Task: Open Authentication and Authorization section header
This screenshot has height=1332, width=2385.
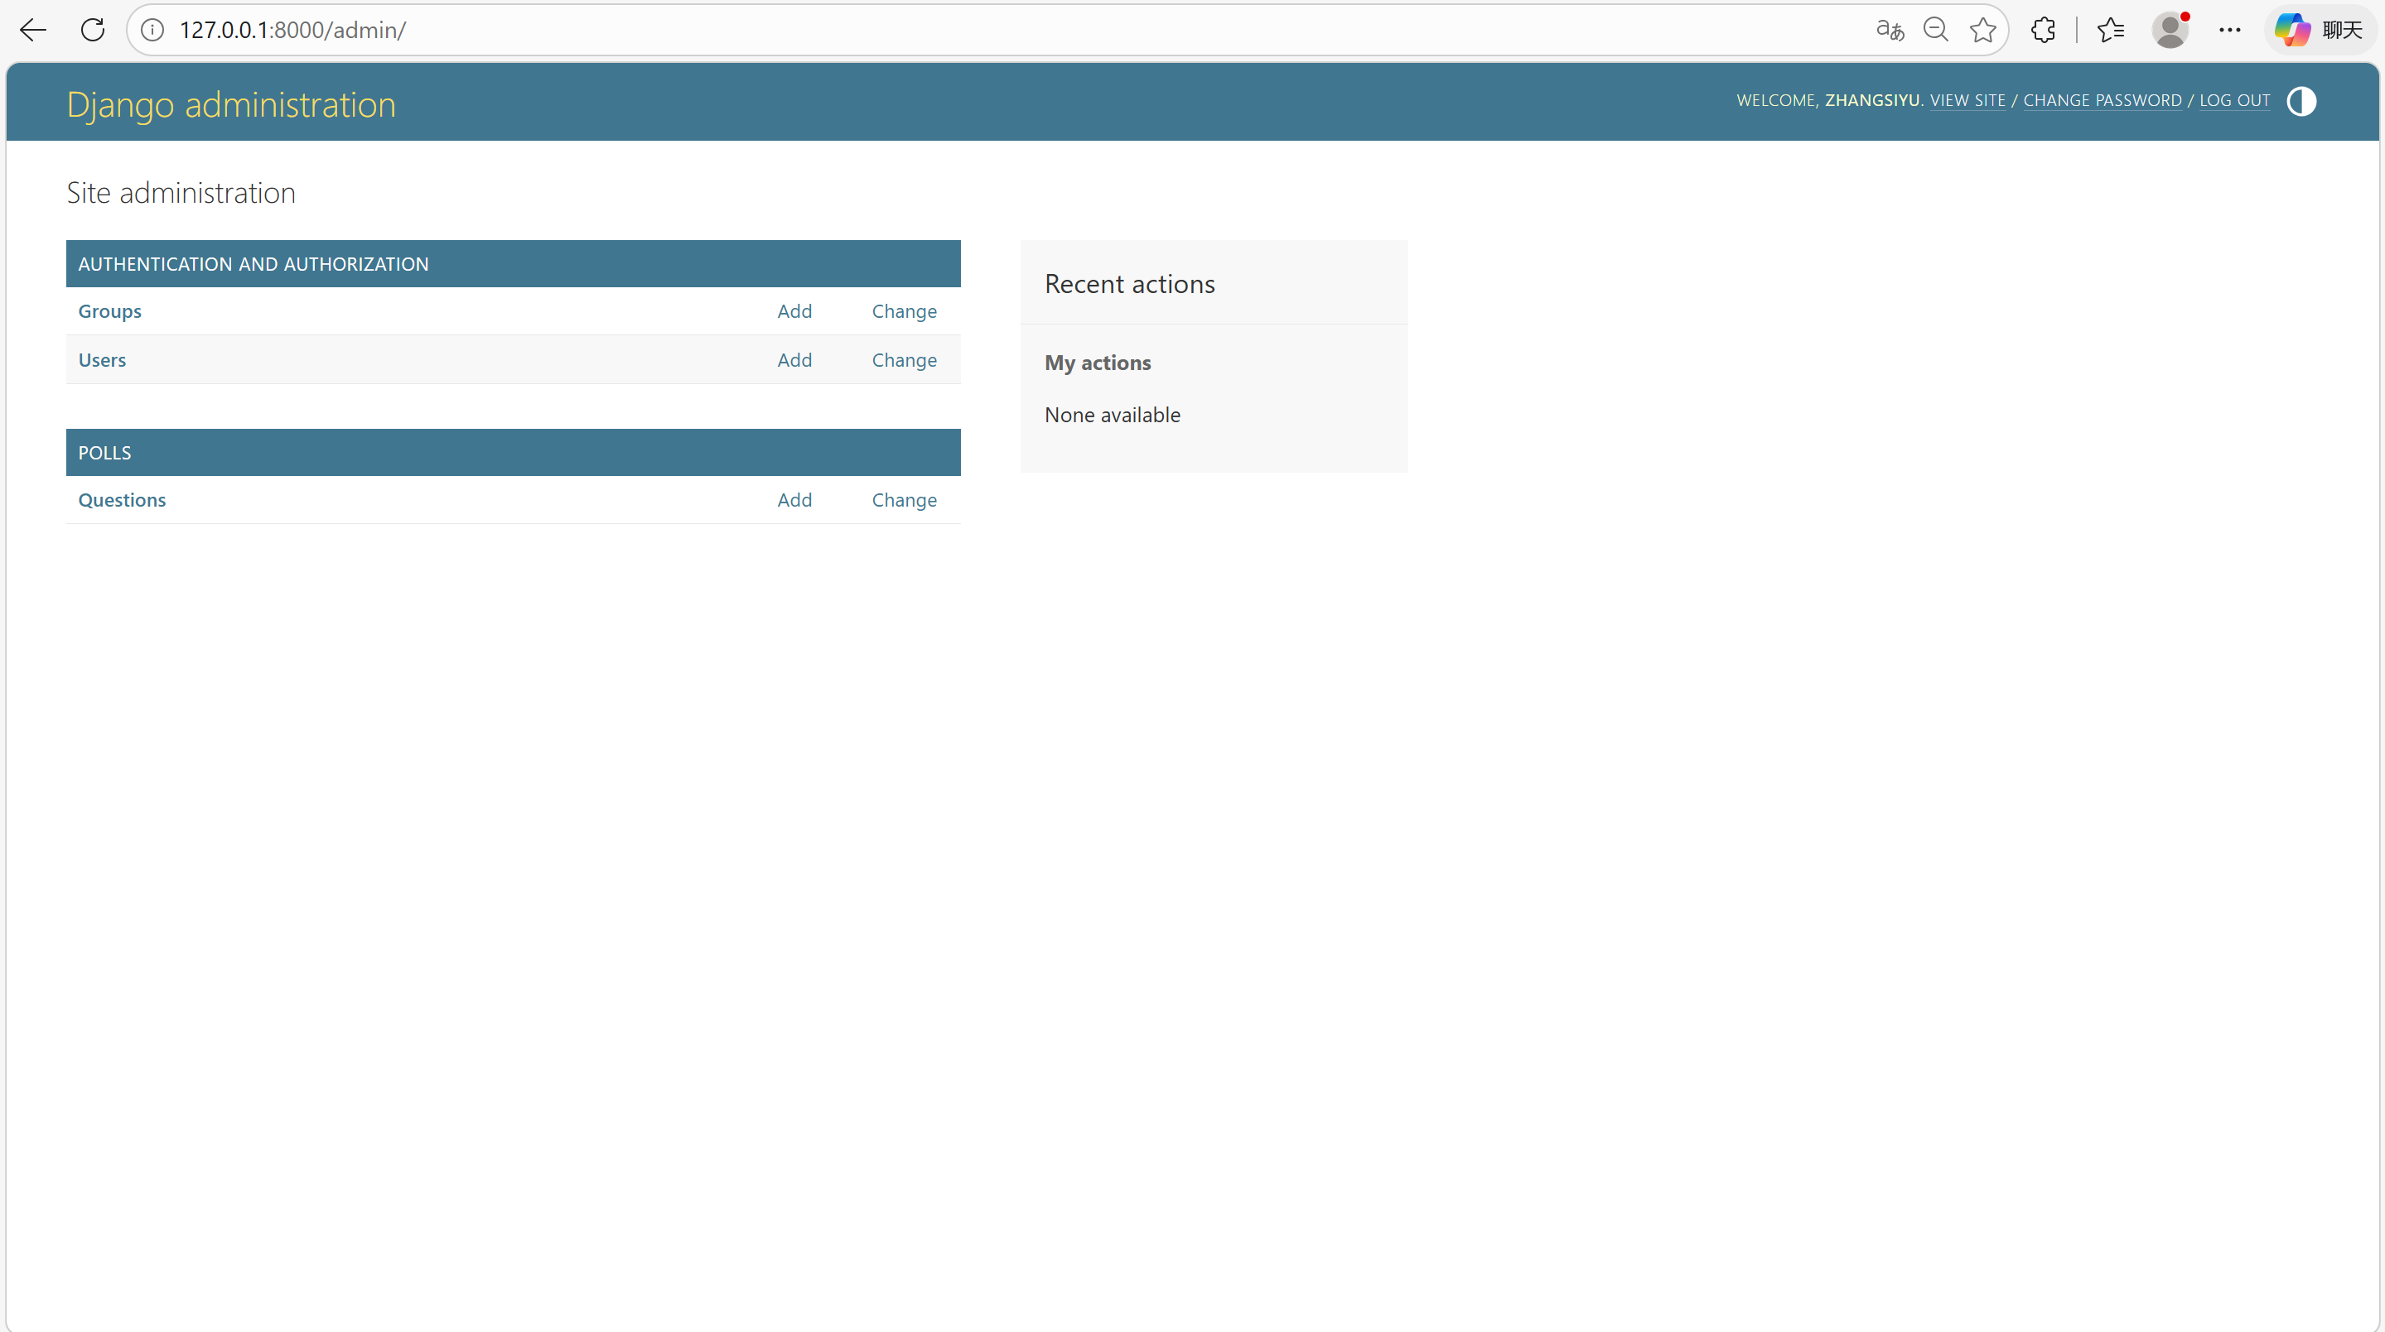Action: tap(253, 263)
